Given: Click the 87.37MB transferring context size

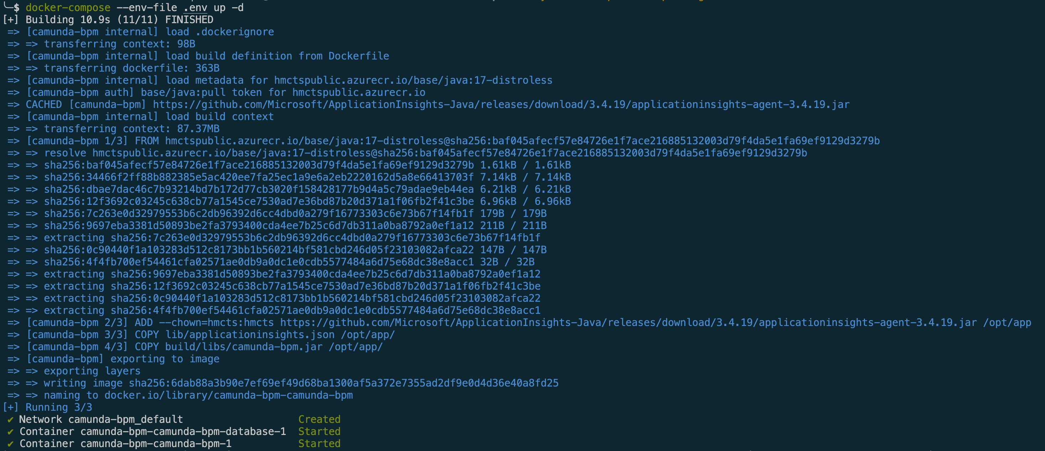Looking at the screenshot, I should (x=198, y=129).
